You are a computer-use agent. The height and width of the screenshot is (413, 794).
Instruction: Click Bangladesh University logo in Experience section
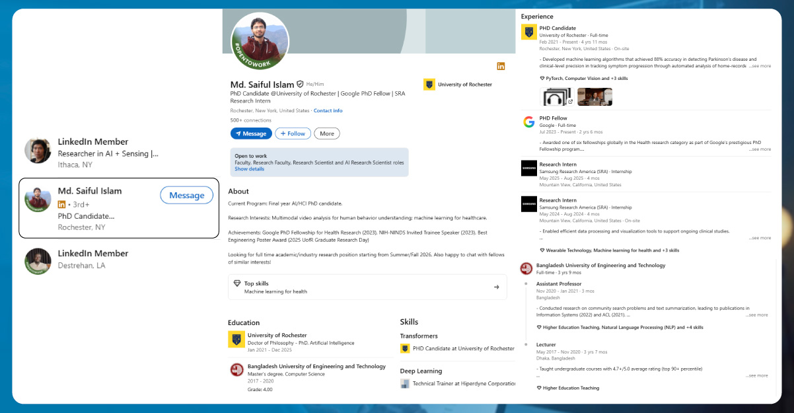point(526,268)
